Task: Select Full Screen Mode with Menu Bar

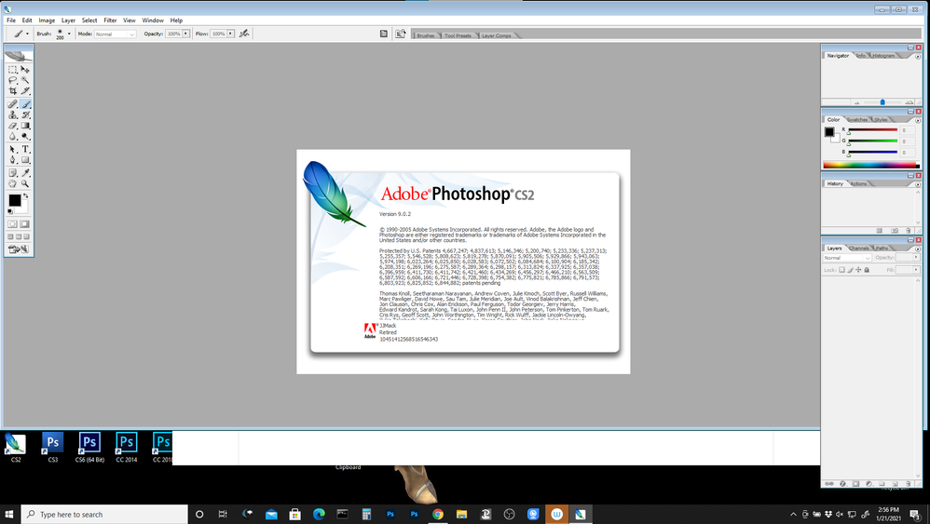Action: point(19,236)
